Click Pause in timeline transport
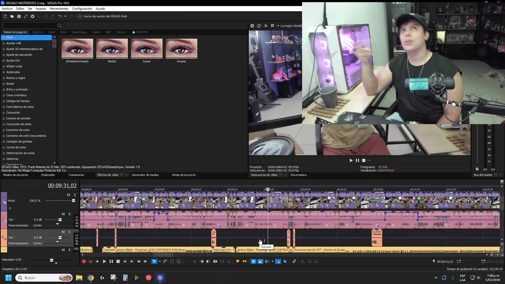The width and height of the screenshot is (505, 284). (111, 261)
